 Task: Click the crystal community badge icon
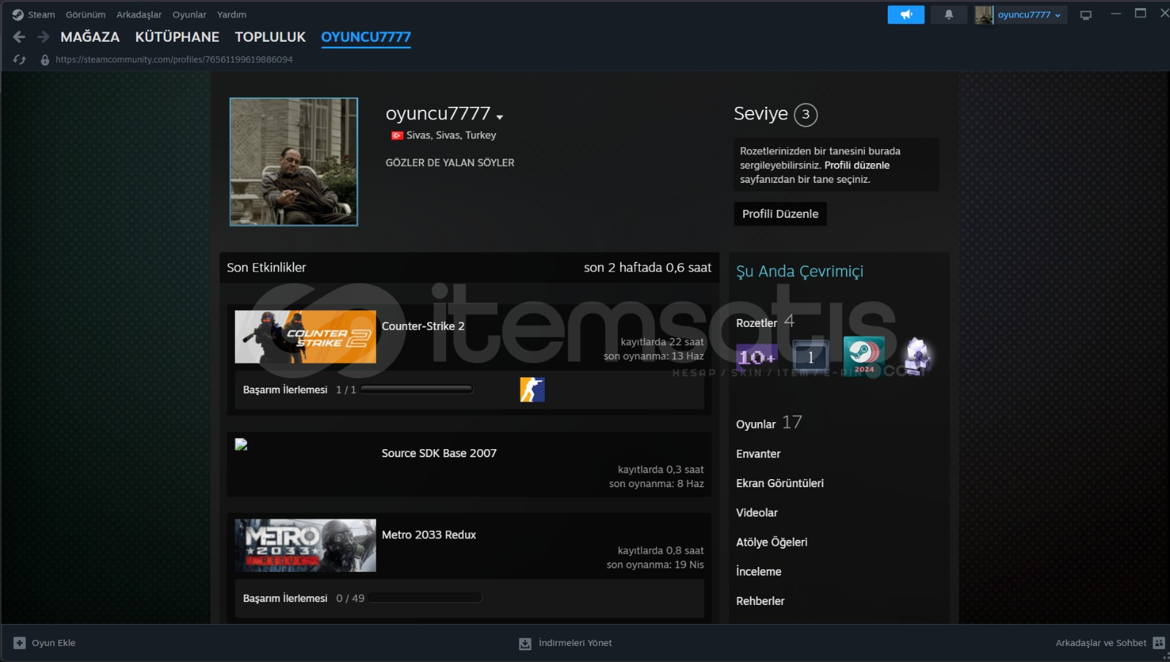[916, 357]
